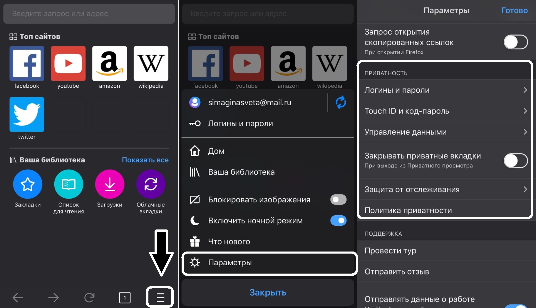Viewport: 536px width, 308px height.
Task: Open dimmed wikipedia tile in middle screen
Action: coord(330,64)
